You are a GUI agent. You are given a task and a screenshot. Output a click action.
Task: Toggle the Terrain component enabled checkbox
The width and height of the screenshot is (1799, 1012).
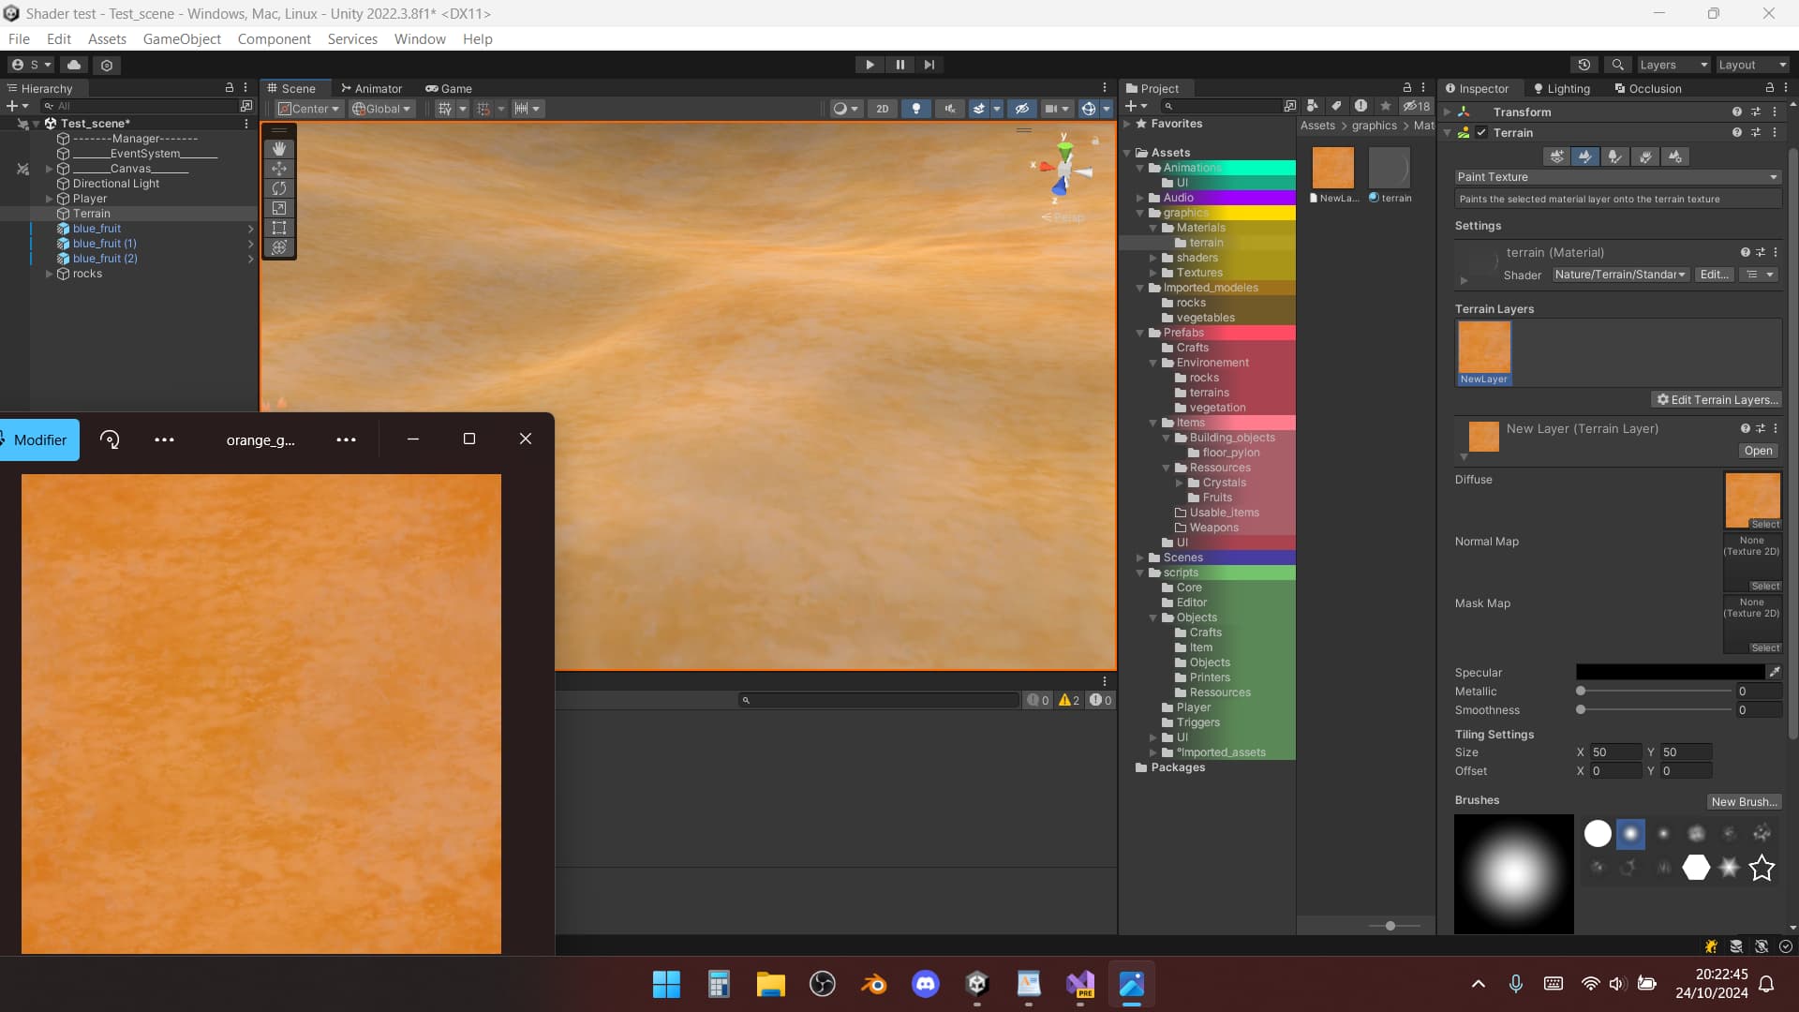pos(1480,132)
